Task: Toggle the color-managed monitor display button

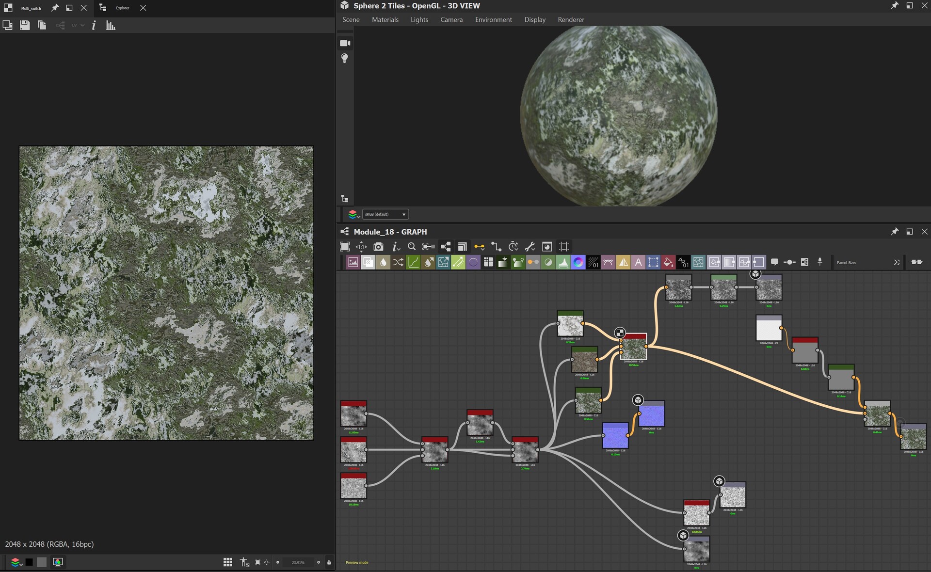Action: (x=58, y=562)
